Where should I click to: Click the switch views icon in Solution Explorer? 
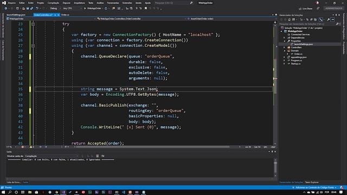[293, 19]
